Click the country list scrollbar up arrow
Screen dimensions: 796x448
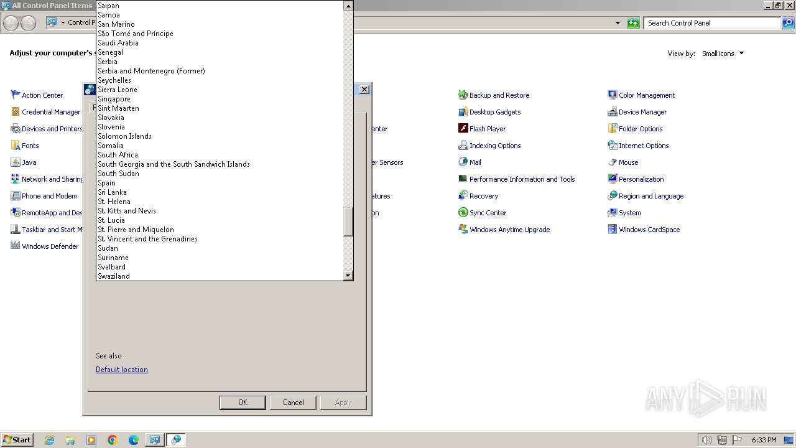pyautogui.click(x=348, y=6)
